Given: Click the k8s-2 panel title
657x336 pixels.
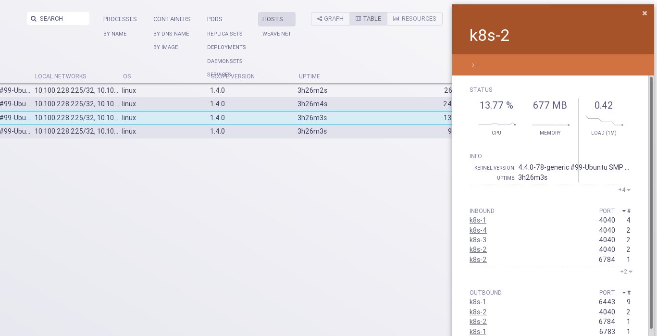Looking at the screenshot, I should (x=489, y=36).
